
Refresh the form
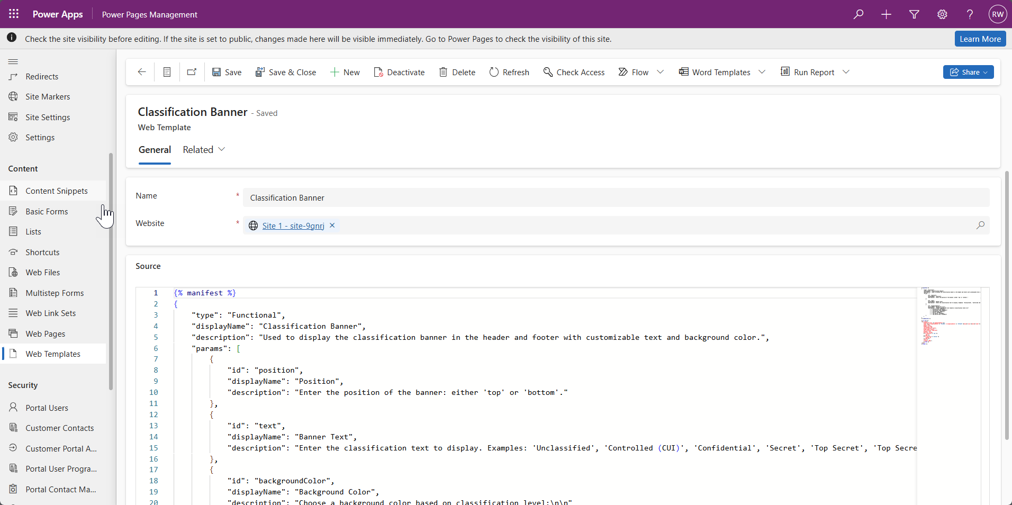tap(509, 72)
